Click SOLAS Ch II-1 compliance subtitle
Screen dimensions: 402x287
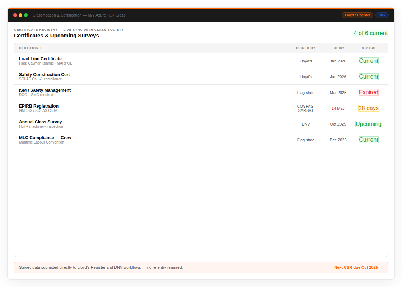[x=40, y=79]
